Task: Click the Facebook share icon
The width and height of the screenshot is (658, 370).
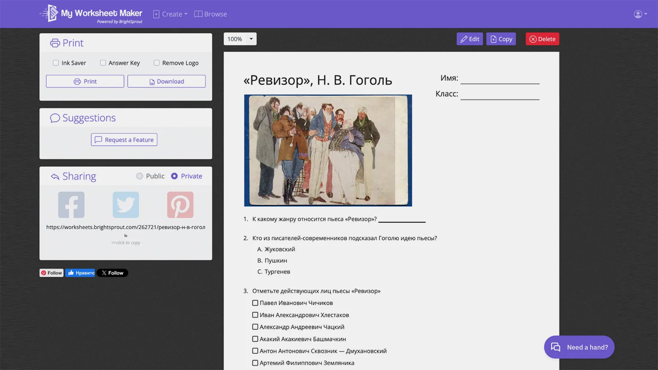Action: point(71,205)
